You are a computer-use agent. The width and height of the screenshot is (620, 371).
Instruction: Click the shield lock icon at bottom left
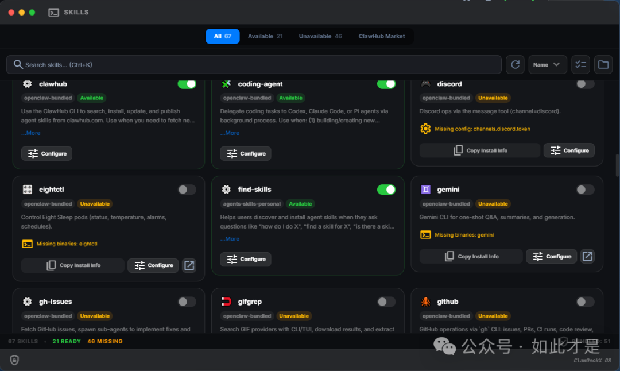(14, 360)
